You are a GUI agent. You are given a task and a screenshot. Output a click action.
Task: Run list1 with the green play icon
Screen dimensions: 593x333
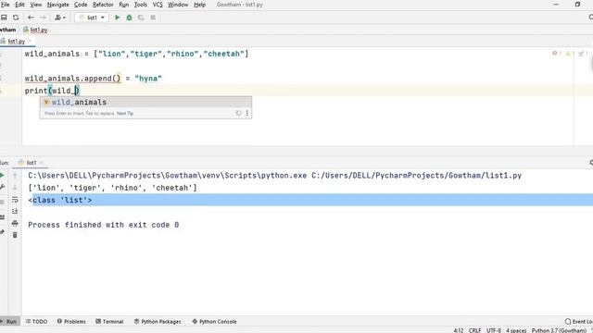pos(118,18)
